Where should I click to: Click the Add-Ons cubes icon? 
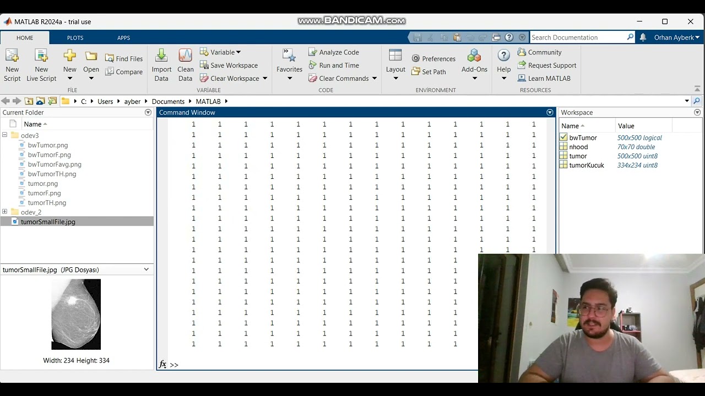pos(474,56)
